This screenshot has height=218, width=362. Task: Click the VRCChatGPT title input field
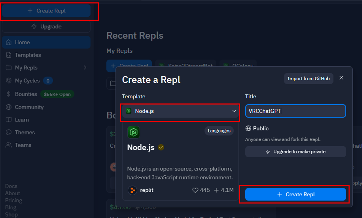pyautogui.click(x=295, y=111)
